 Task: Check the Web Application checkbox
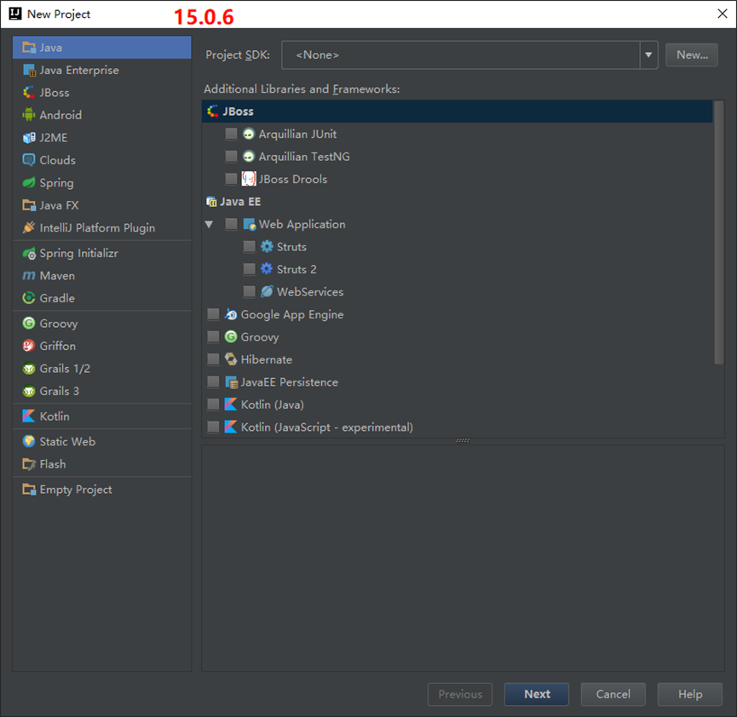(x=231, y=224)
